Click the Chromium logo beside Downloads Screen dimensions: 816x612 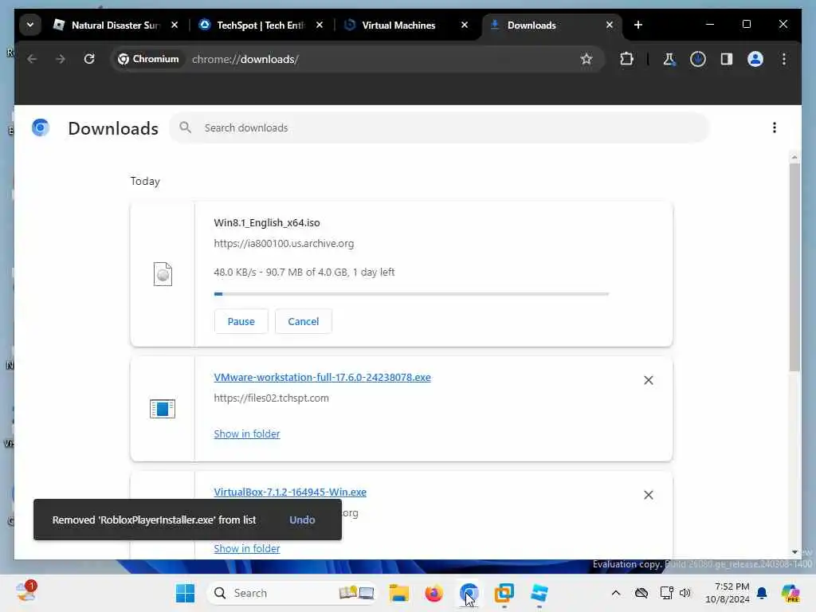(40, 127)
